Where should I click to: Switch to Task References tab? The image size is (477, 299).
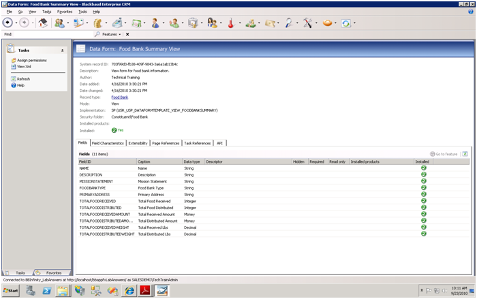pyautogui.click(x=198, y=143)
